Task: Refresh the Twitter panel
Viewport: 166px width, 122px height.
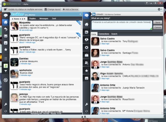Action: pos(6,111)
